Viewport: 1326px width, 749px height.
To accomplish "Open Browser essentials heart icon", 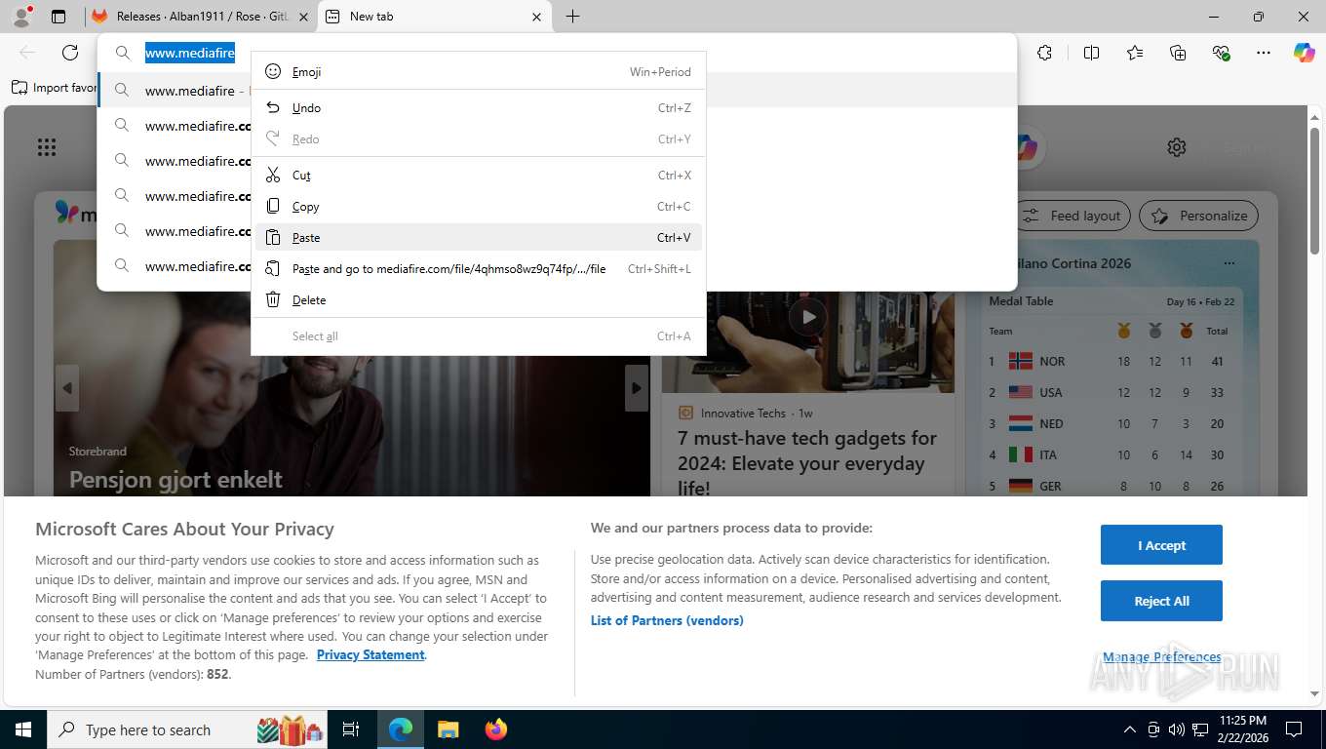I will (x=1221, y=53).
